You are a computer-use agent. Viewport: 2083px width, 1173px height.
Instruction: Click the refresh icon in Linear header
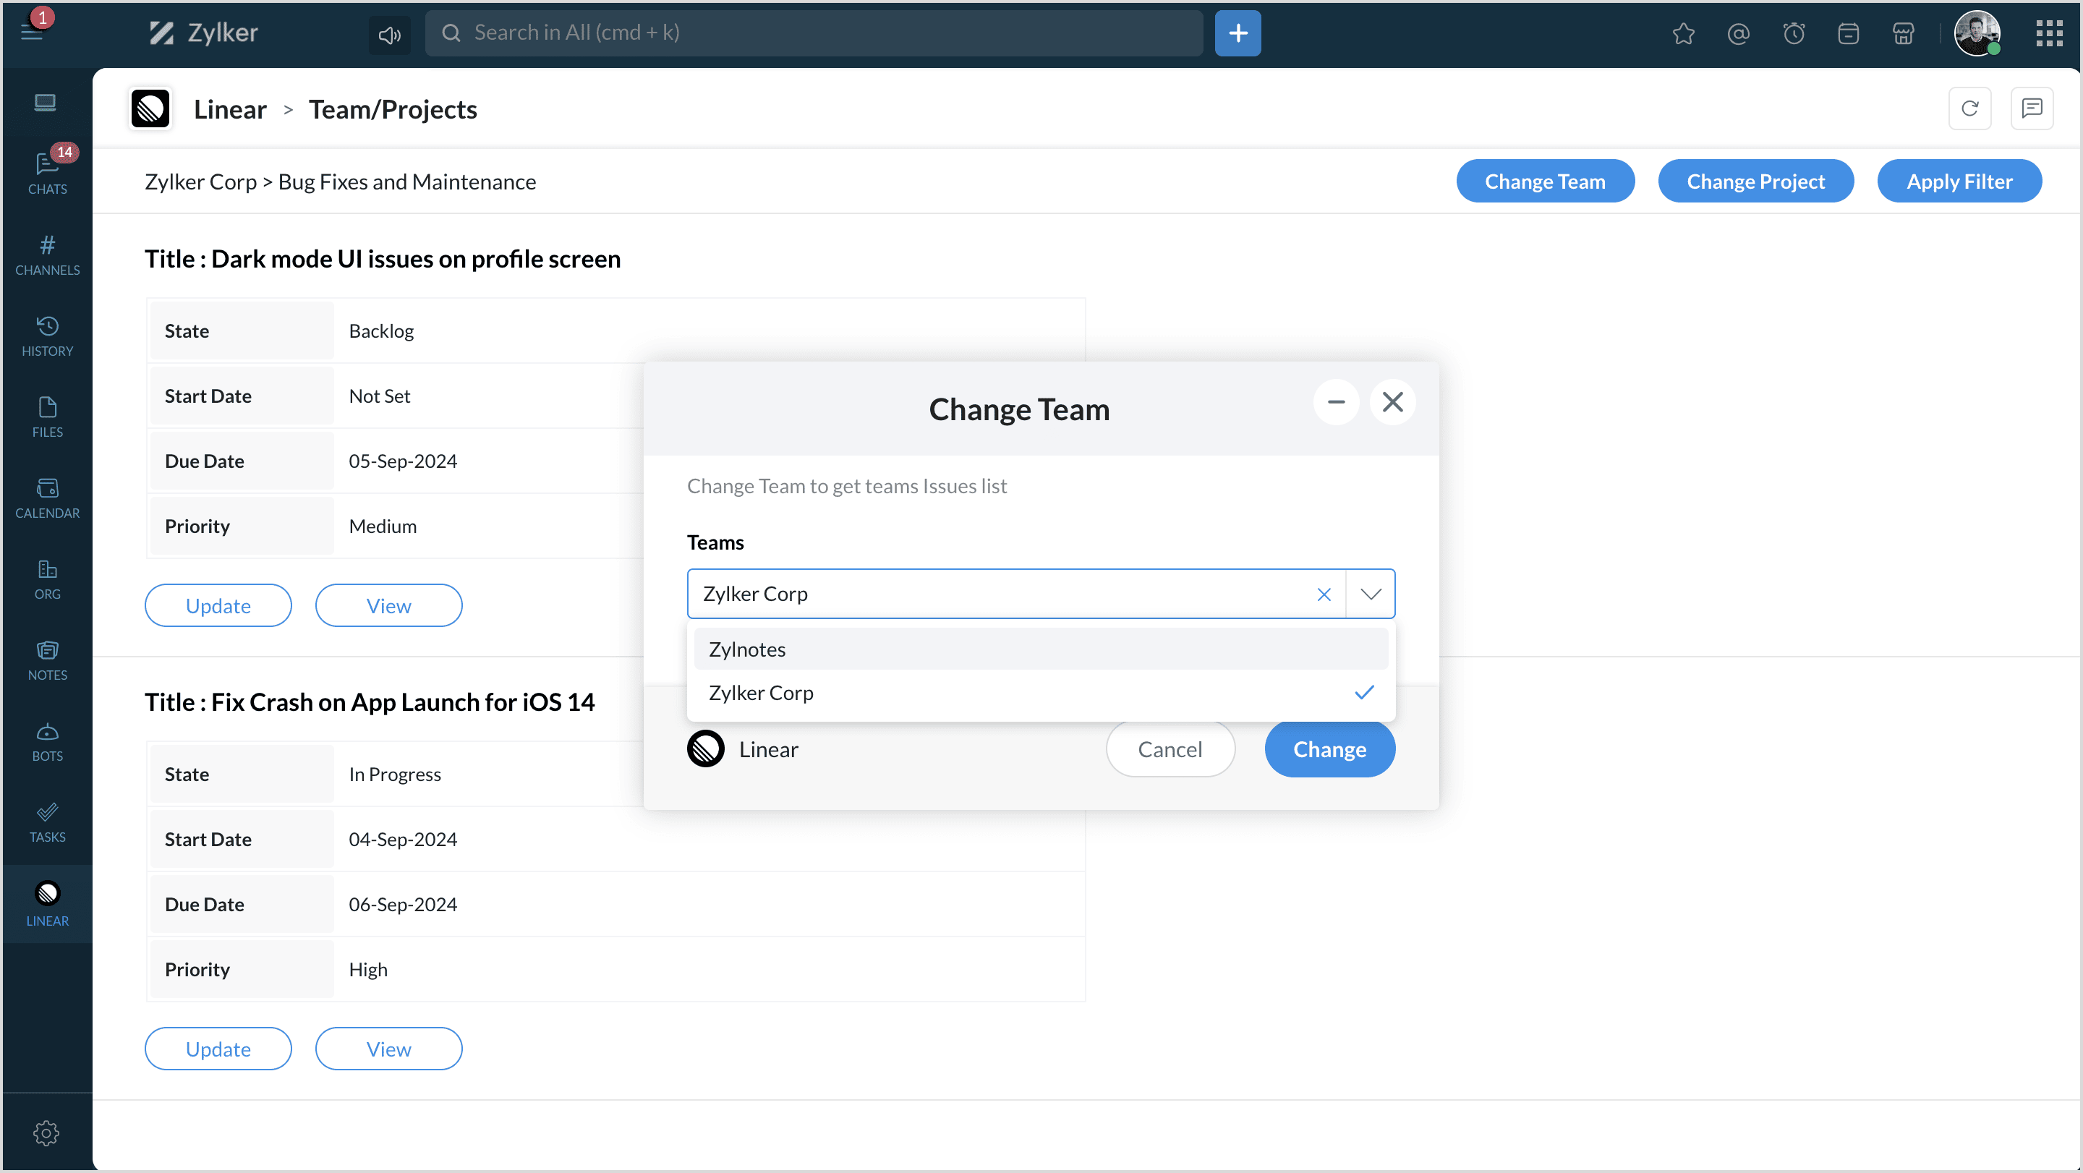point(1969,108)
